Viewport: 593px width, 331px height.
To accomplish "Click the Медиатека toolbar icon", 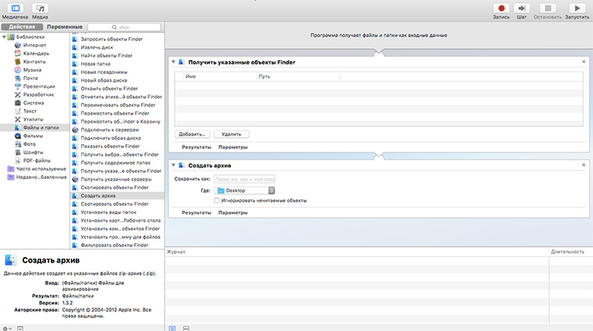I will point(16,8).
